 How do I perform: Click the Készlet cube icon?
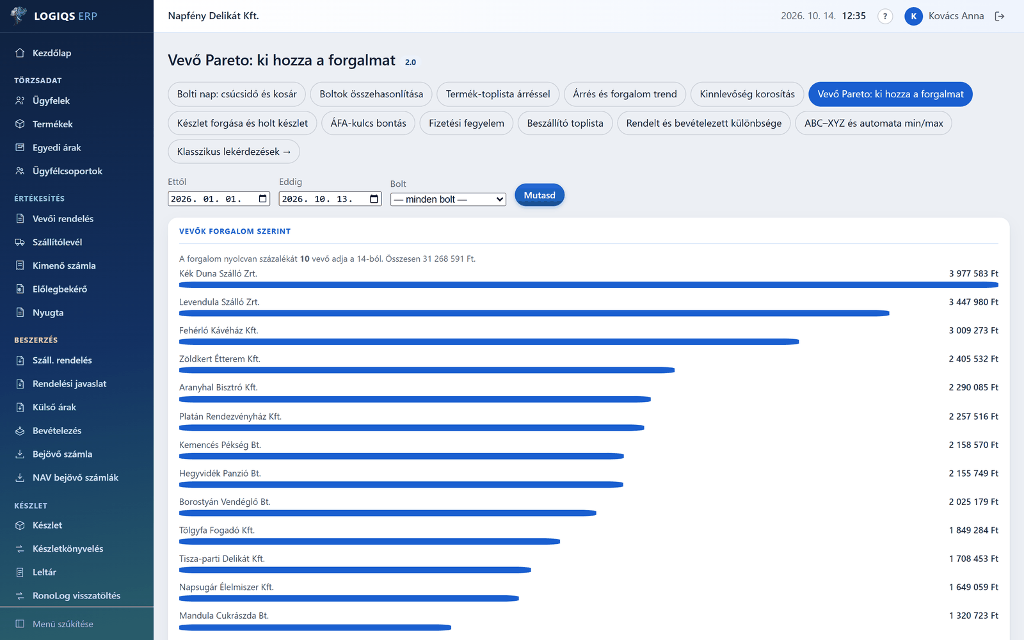(x=20, y=525)
